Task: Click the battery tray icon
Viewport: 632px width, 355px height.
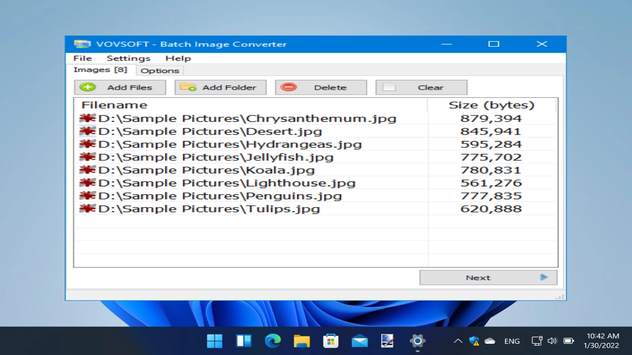Action: click(x=568, y=341)
